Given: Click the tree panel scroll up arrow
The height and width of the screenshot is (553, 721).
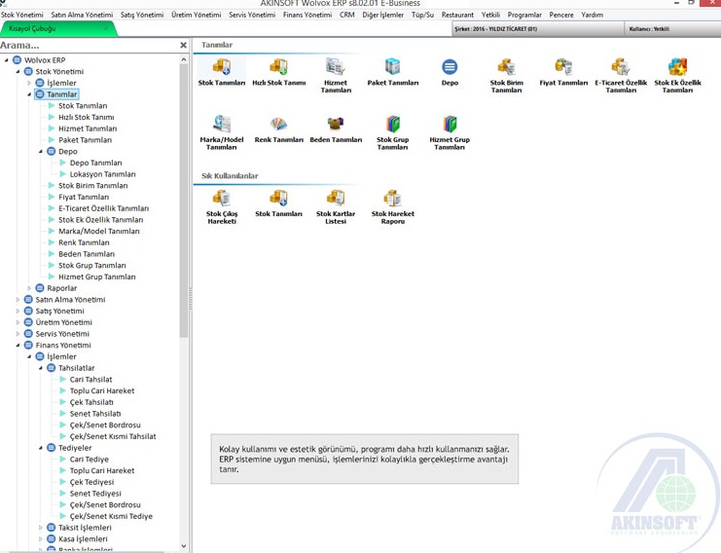Looking at the screenshot, I should (184, 59).
